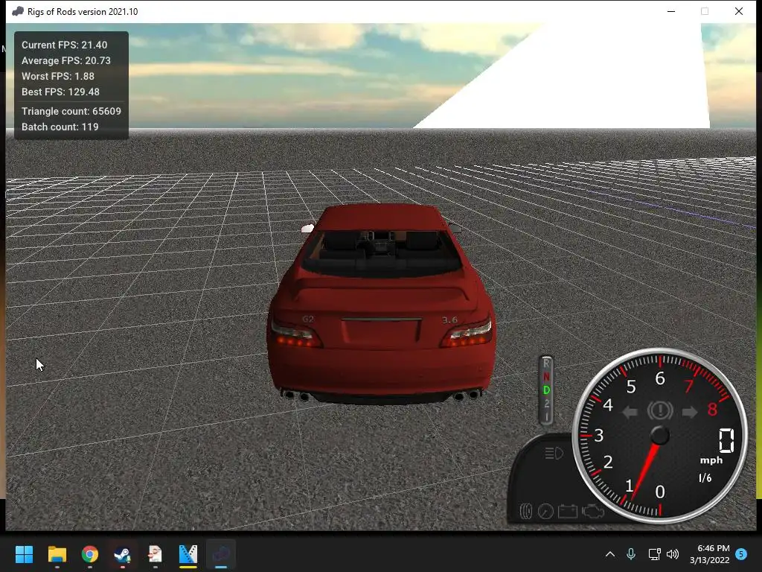762x572 pixels.
Task: Click the car's left tail light
Action: pos(296,334)
